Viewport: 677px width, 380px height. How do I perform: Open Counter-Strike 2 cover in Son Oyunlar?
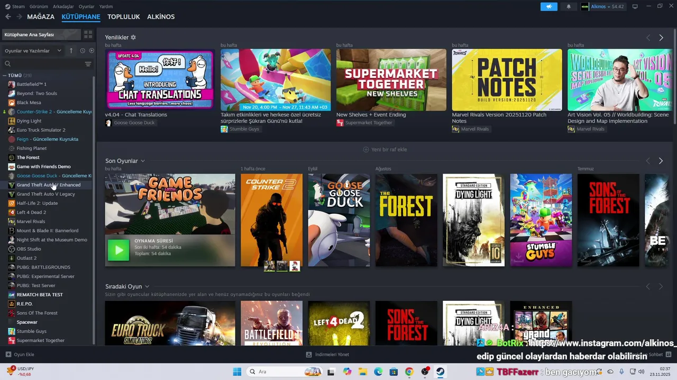tap(271, 220)
